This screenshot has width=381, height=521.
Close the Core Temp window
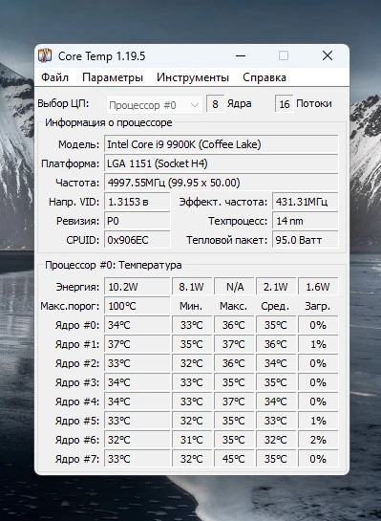tap(328, 55)
